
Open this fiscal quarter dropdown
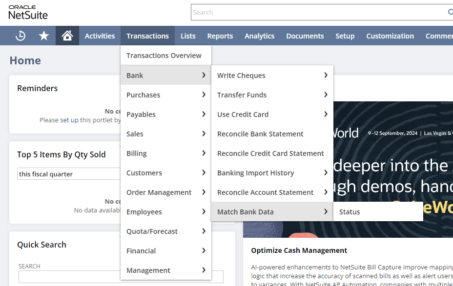pos(68,174)
